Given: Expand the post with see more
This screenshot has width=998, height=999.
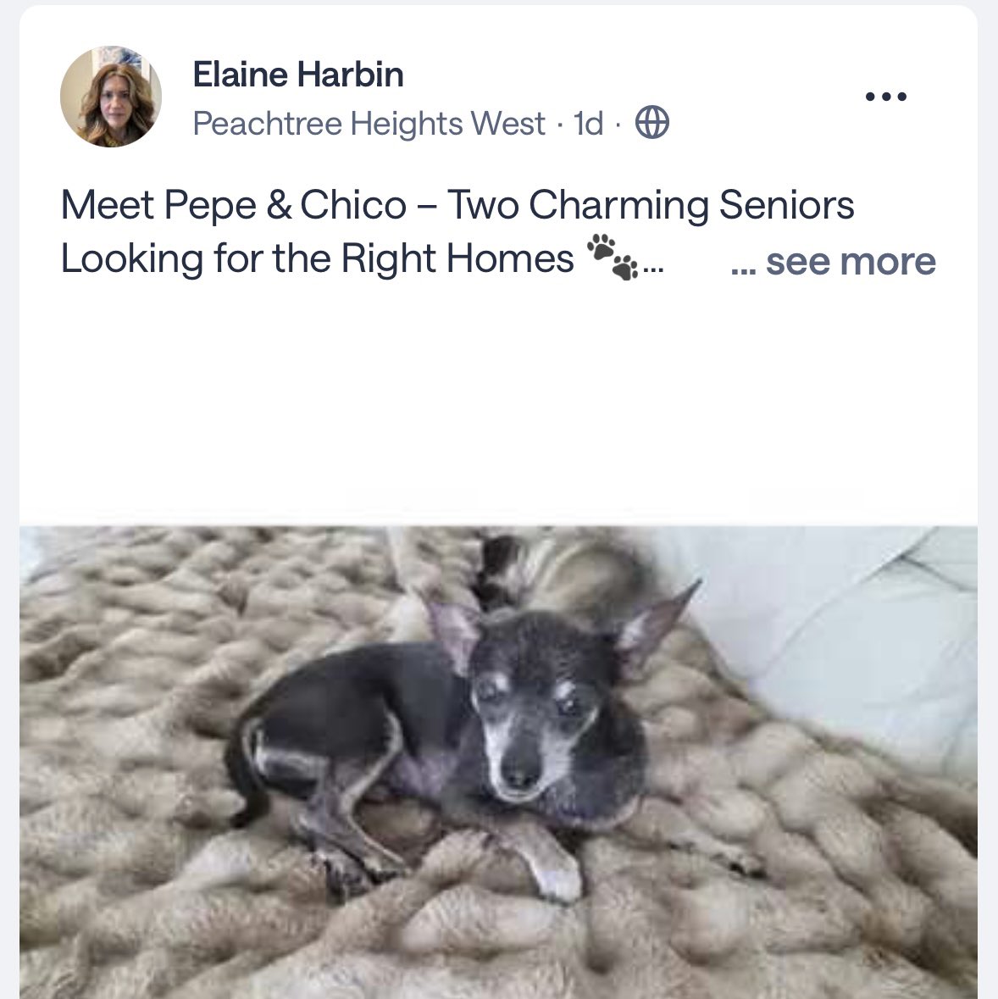Looking at the screenshot, I should pos(833,261).
